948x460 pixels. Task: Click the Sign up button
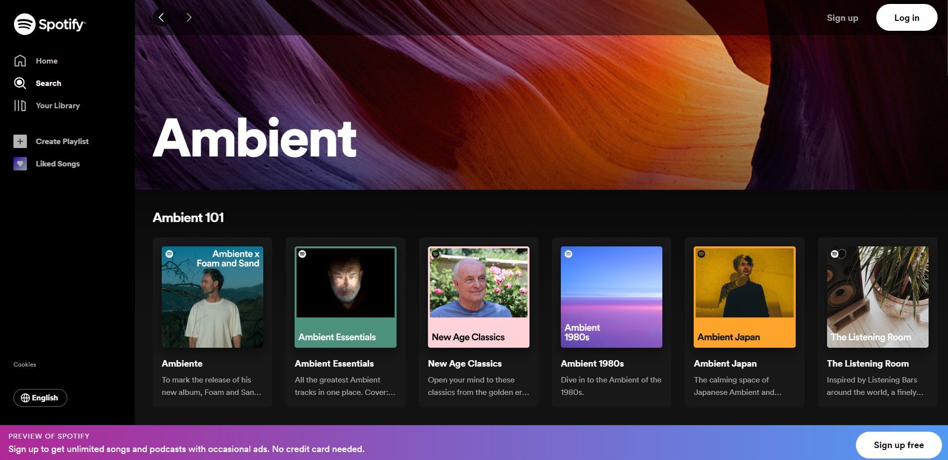pyautogui.click(x=843, y=18)
